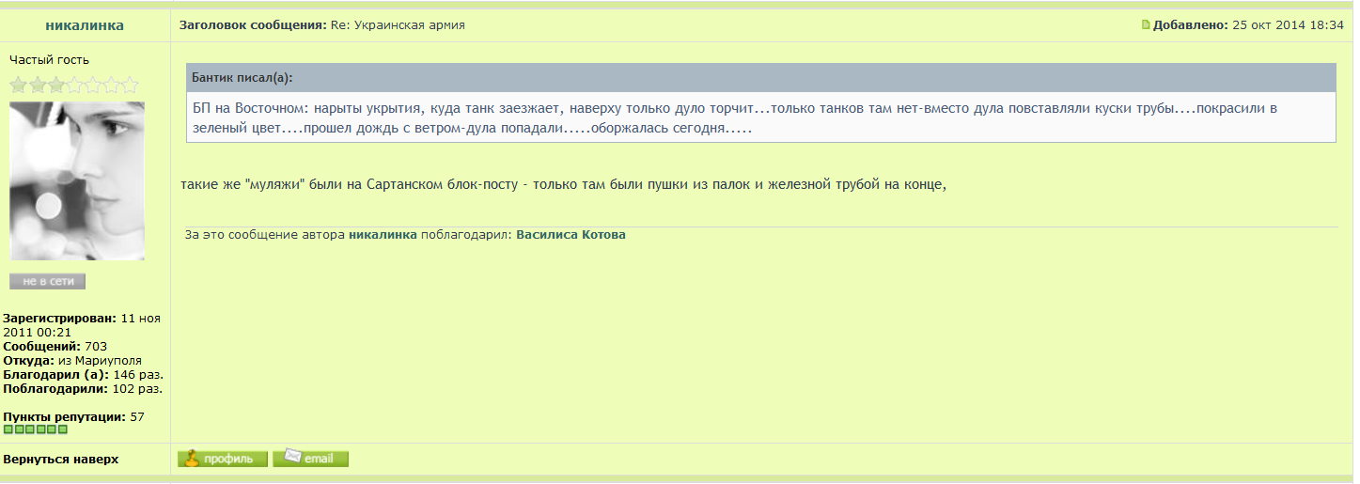
Task: Click the Поблагодарили: 102 раз. line
Action: 83,388
